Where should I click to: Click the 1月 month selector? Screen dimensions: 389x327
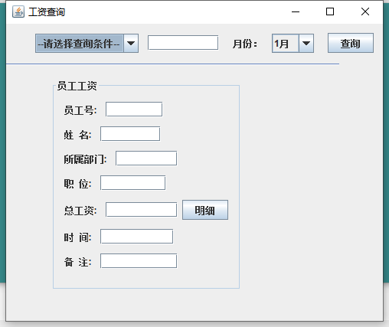click(286, 44)
